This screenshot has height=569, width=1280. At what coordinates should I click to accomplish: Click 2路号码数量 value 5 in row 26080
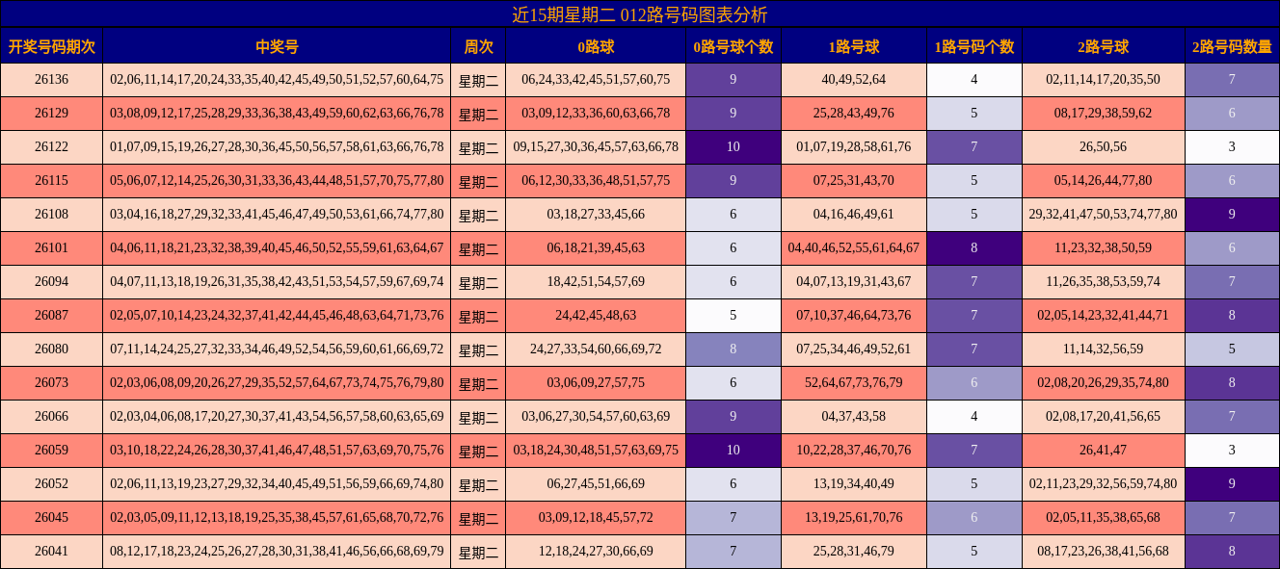tap(1232, 349)
